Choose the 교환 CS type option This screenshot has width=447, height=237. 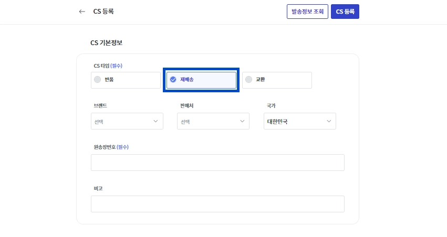pos(277,80)
